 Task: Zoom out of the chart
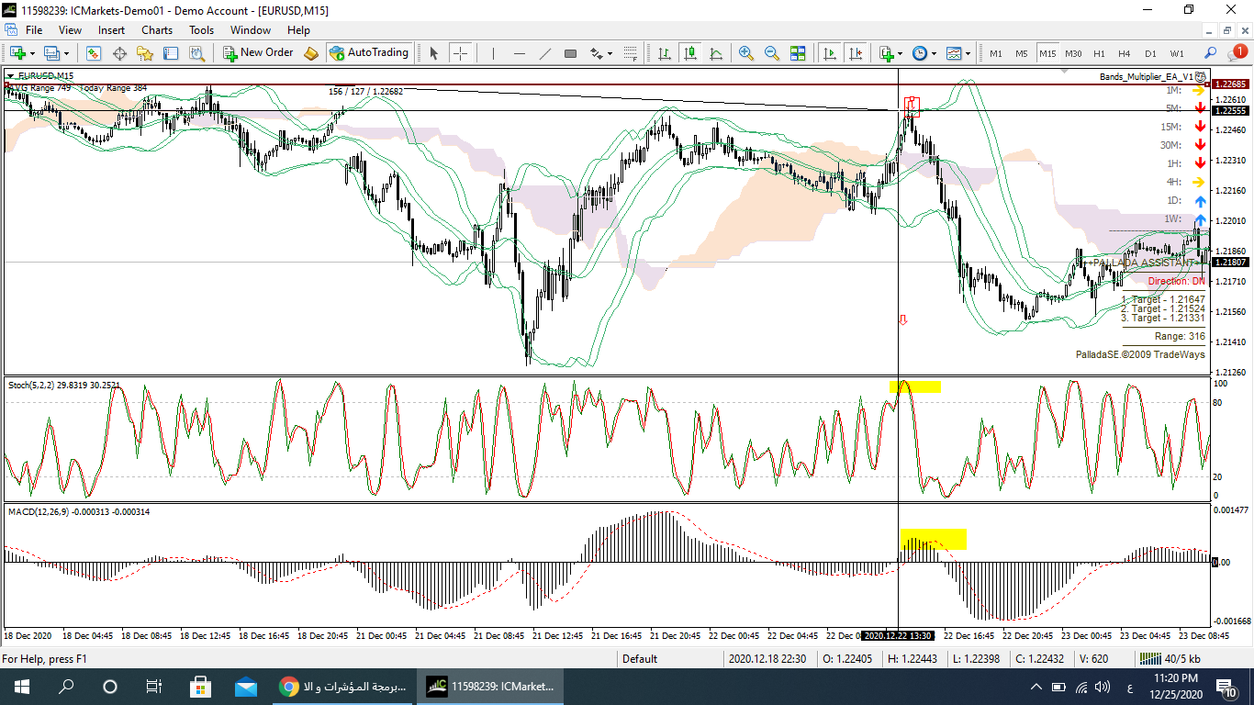click(771, 53)
